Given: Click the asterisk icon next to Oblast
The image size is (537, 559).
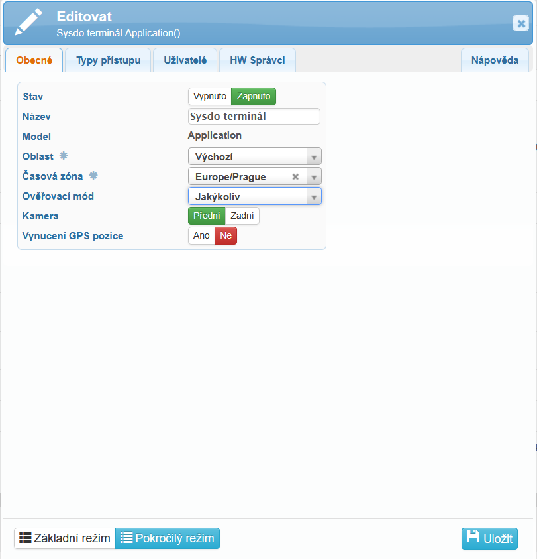Looking at the screenshot, I should tap(64, 156).
